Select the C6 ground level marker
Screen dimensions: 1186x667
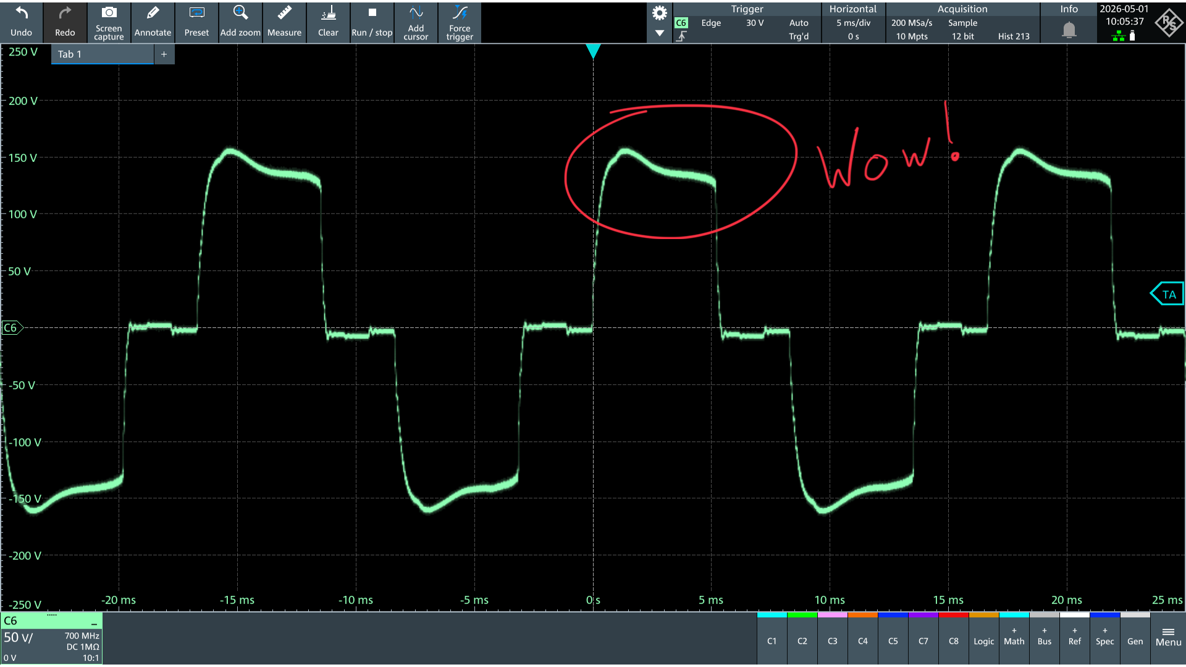(12, 328)
